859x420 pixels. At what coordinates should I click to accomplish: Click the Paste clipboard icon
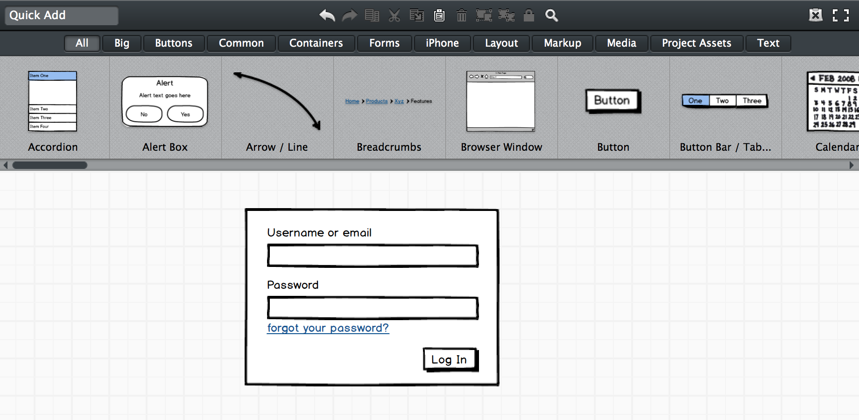pyautogui.click(x=439, y=15)
